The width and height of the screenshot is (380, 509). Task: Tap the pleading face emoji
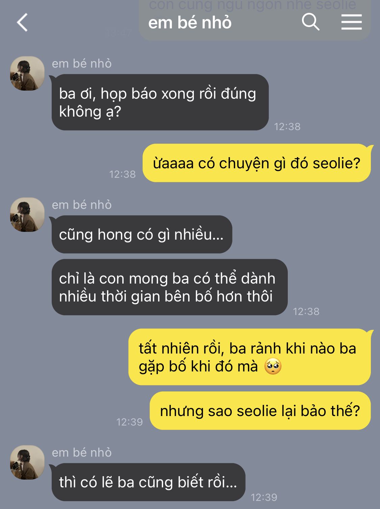[x=273, y=367]
